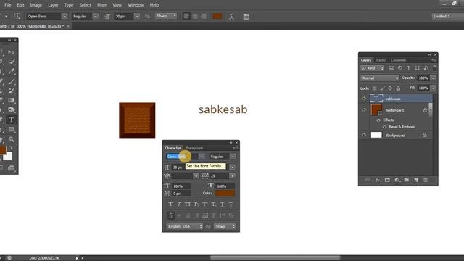This screenshot has width=464, height=261.
Task: Open Normal blending mode dropdown
Action: click(x=380, y=78)
